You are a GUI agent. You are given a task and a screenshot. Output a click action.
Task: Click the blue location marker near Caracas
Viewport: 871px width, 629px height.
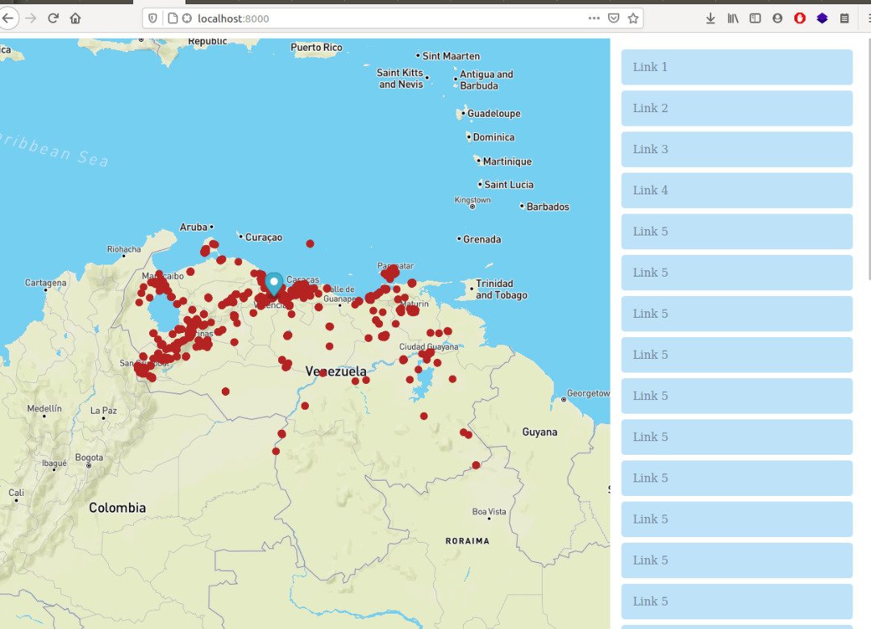pyautogui.click(x=273, y=284)
